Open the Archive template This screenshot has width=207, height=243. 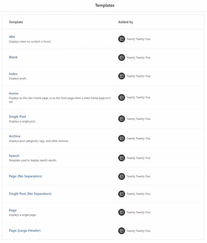coord(15,136)
